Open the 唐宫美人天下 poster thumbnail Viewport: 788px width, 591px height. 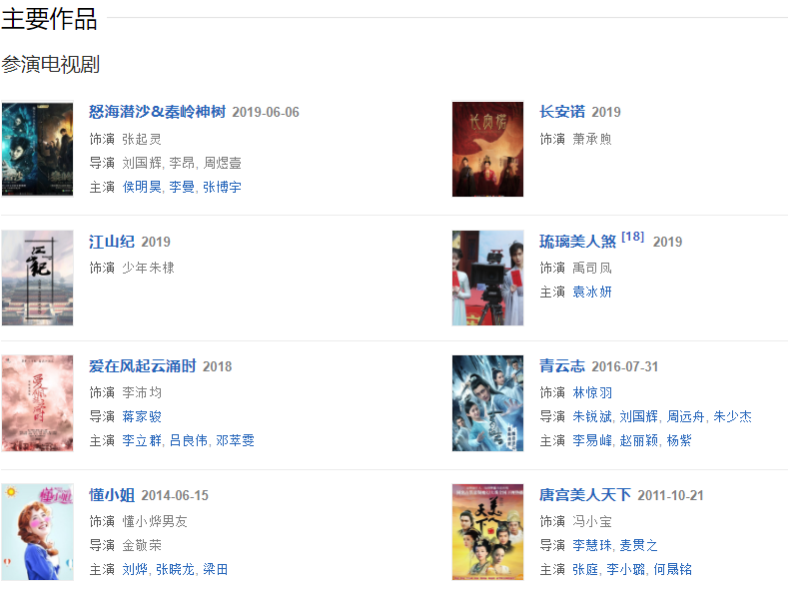pos(487,532)
